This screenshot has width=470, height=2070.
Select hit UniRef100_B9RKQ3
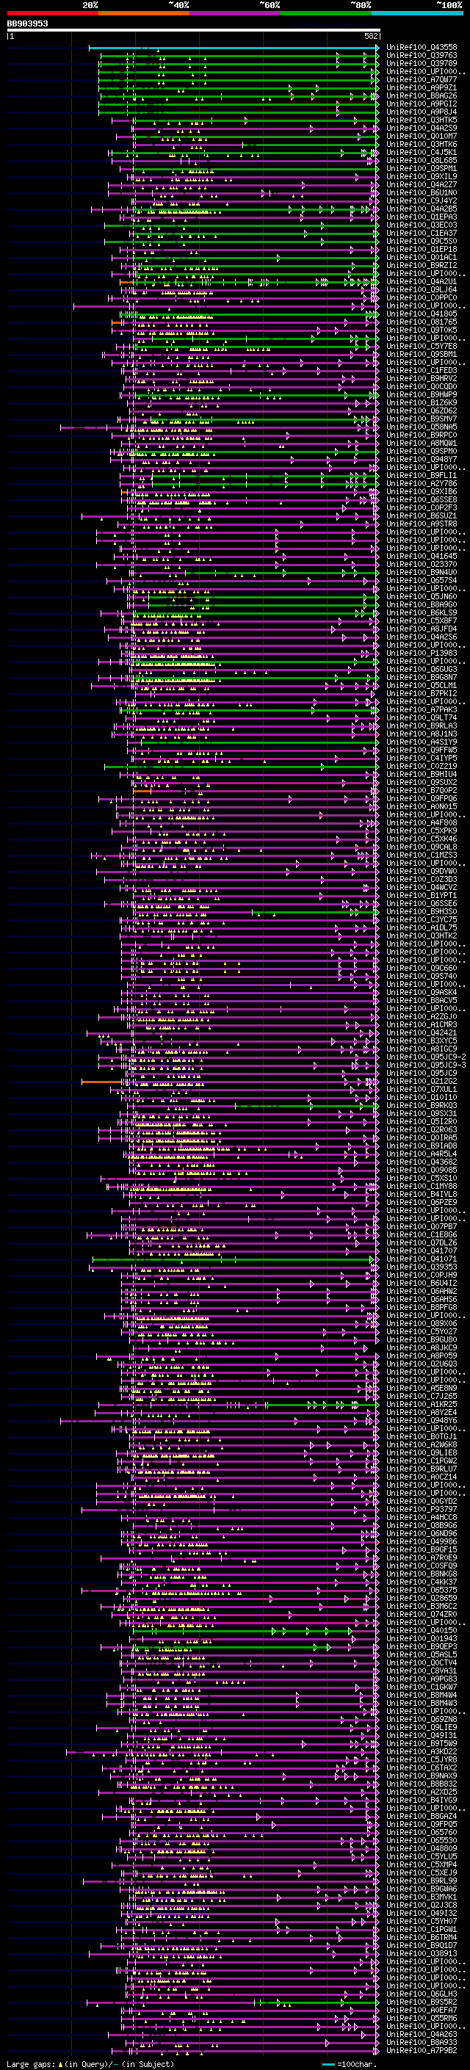422,1106
